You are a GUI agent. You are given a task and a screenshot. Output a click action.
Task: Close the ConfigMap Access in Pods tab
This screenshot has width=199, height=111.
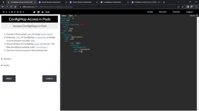[x=35, y=2]
